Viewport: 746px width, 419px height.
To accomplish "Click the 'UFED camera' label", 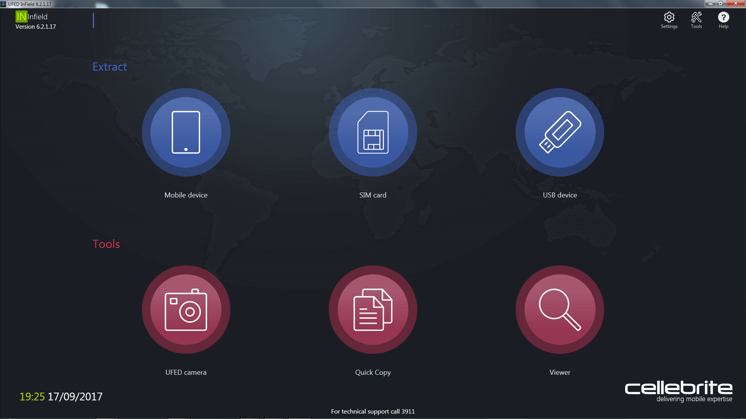I will [186, 372].
